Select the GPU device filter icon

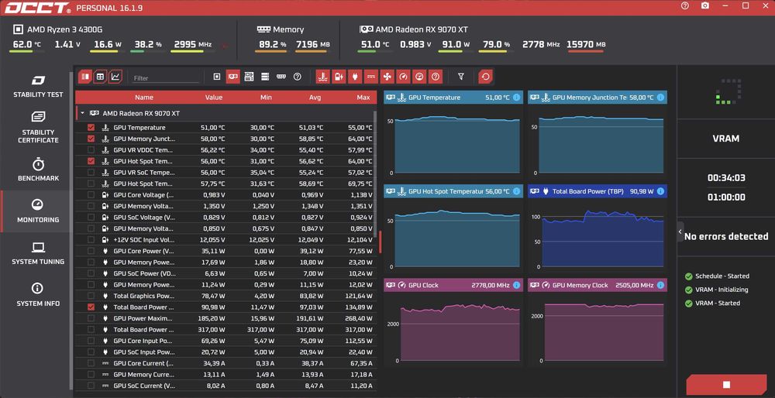232,77
